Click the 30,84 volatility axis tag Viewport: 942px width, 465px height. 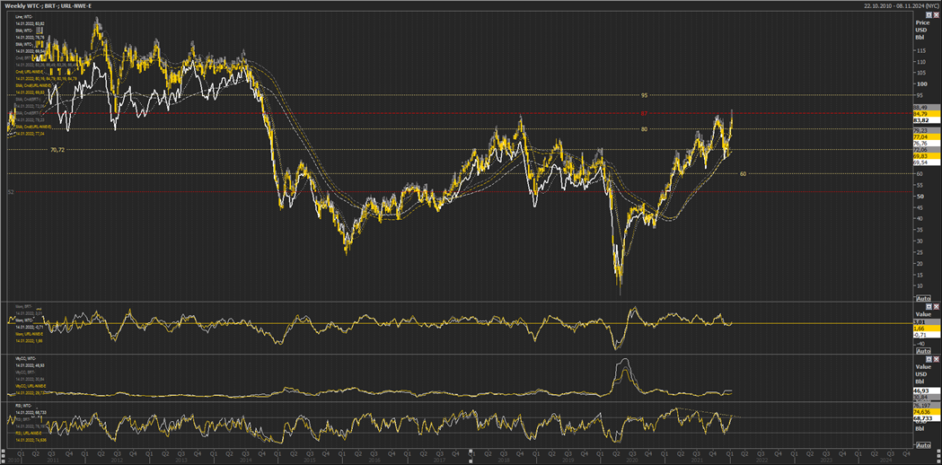(x=927, y=397)
